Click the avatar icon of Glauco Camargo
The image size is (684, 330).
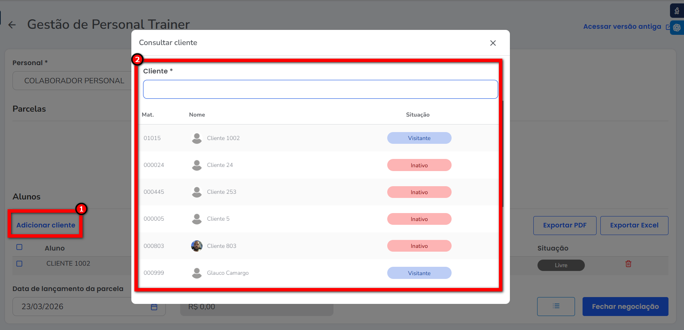(196, 273)
